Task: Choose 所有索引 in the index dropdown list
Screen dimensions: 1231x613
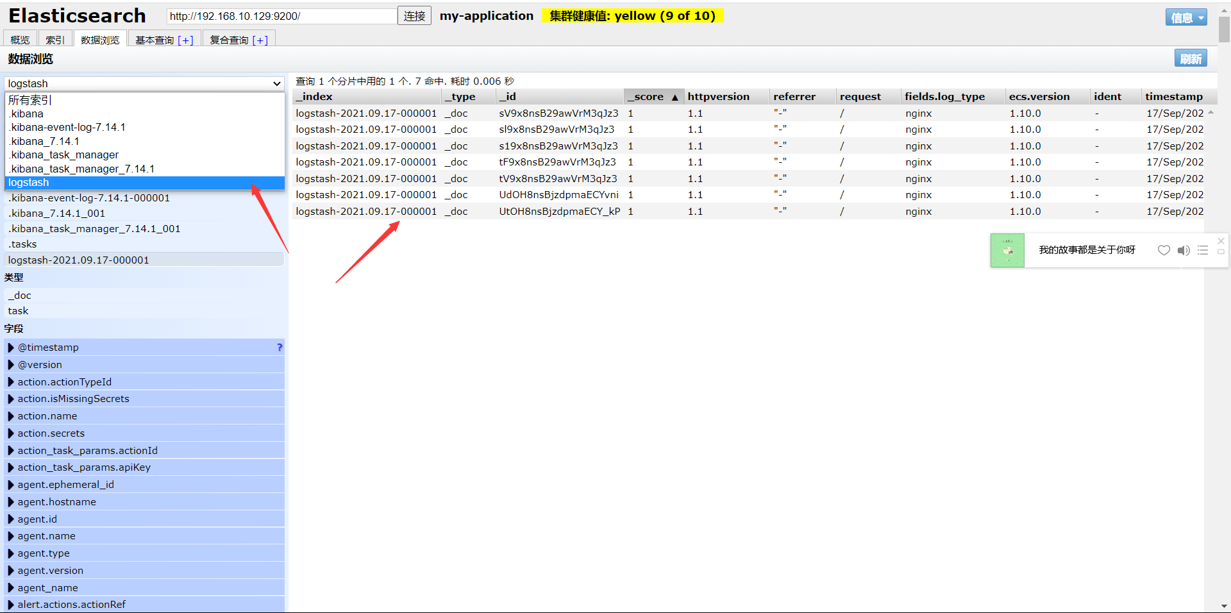Action: tap(30, 100)
